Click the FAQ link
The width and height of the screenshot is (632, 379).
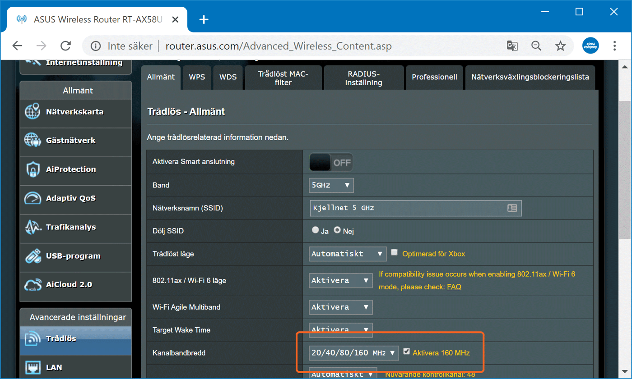(x=454, y=287)
